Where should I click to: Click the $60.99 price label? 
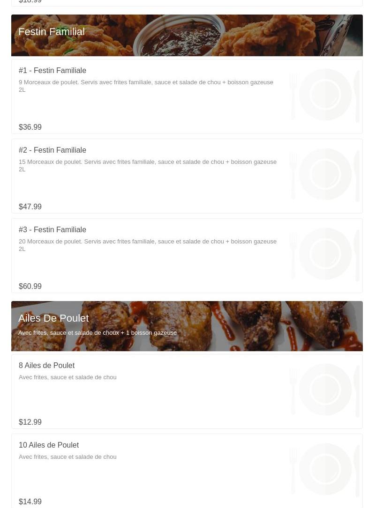tap(30, 287)
